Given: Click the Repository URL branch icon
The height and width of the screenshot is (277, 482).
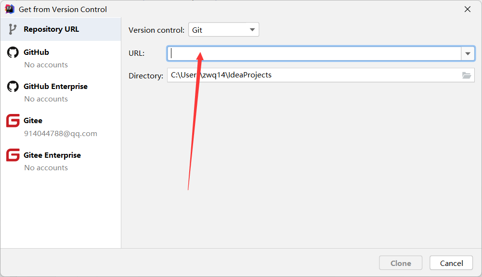Looking at the screenshot, I should pyautogui.click(x=13, y=29).
